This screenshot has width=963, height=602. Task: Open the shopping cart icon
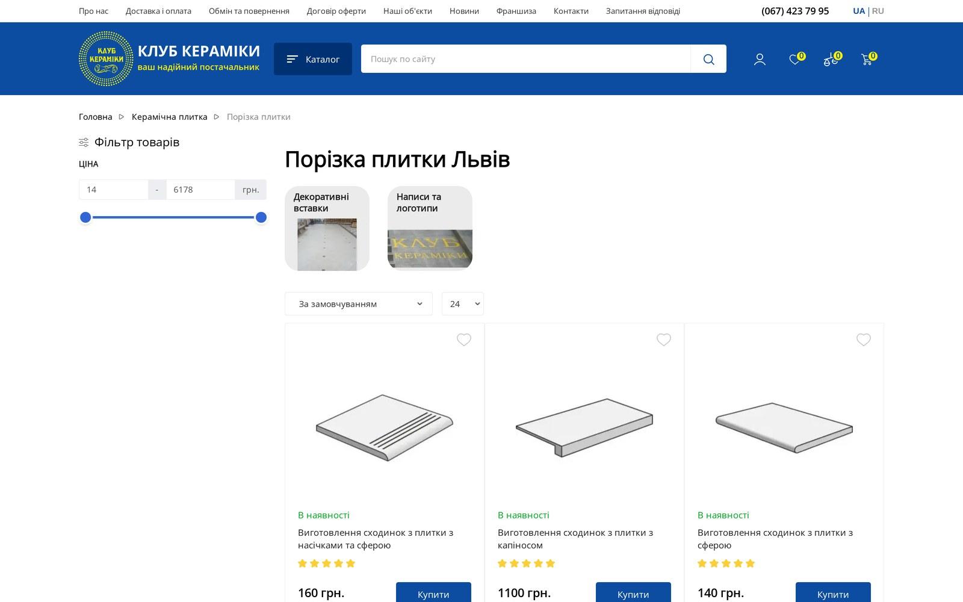867,58
